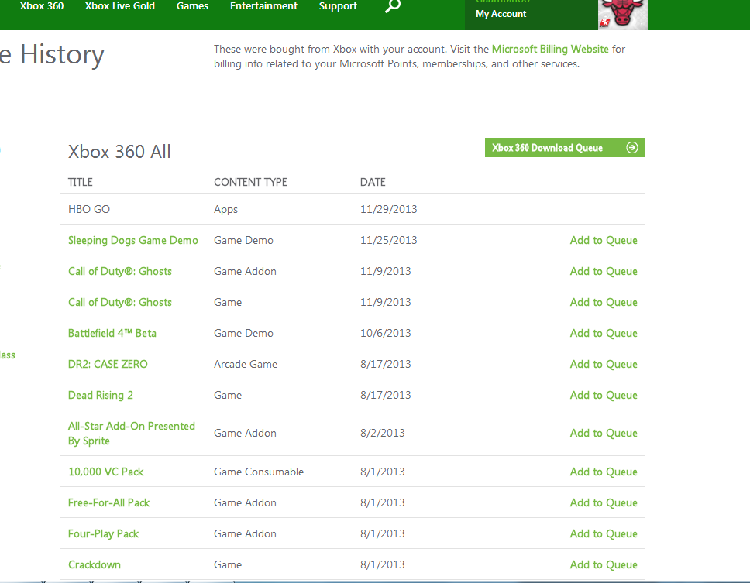Open Xbox 360 Download Queue
The image size is (750, 583).
pyautogui.click(x=565, y=148)
